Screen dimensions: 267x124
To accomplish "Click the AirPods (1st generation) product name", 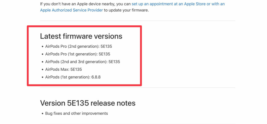I will [67, 77].
